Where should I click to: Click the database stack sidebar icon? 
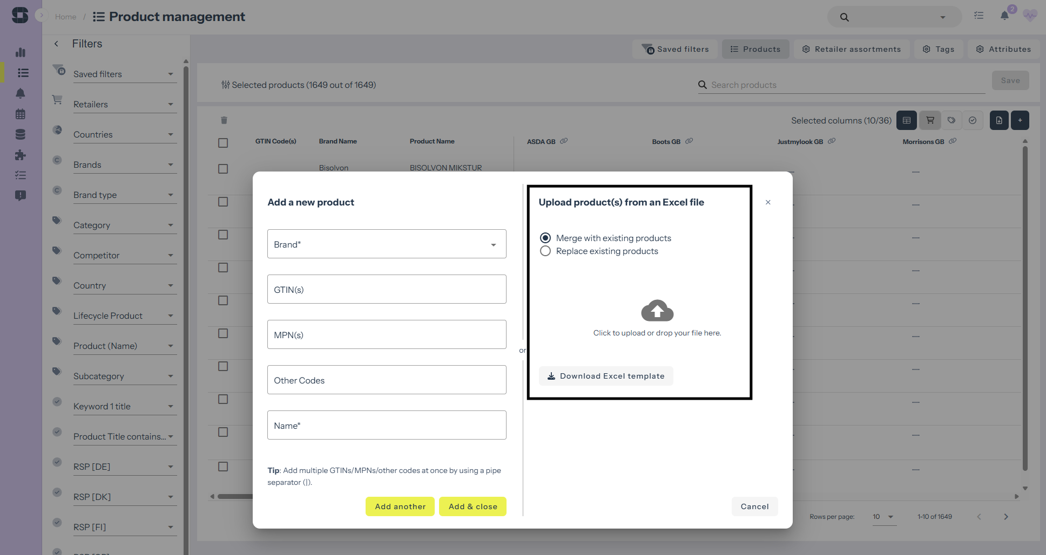21,134
